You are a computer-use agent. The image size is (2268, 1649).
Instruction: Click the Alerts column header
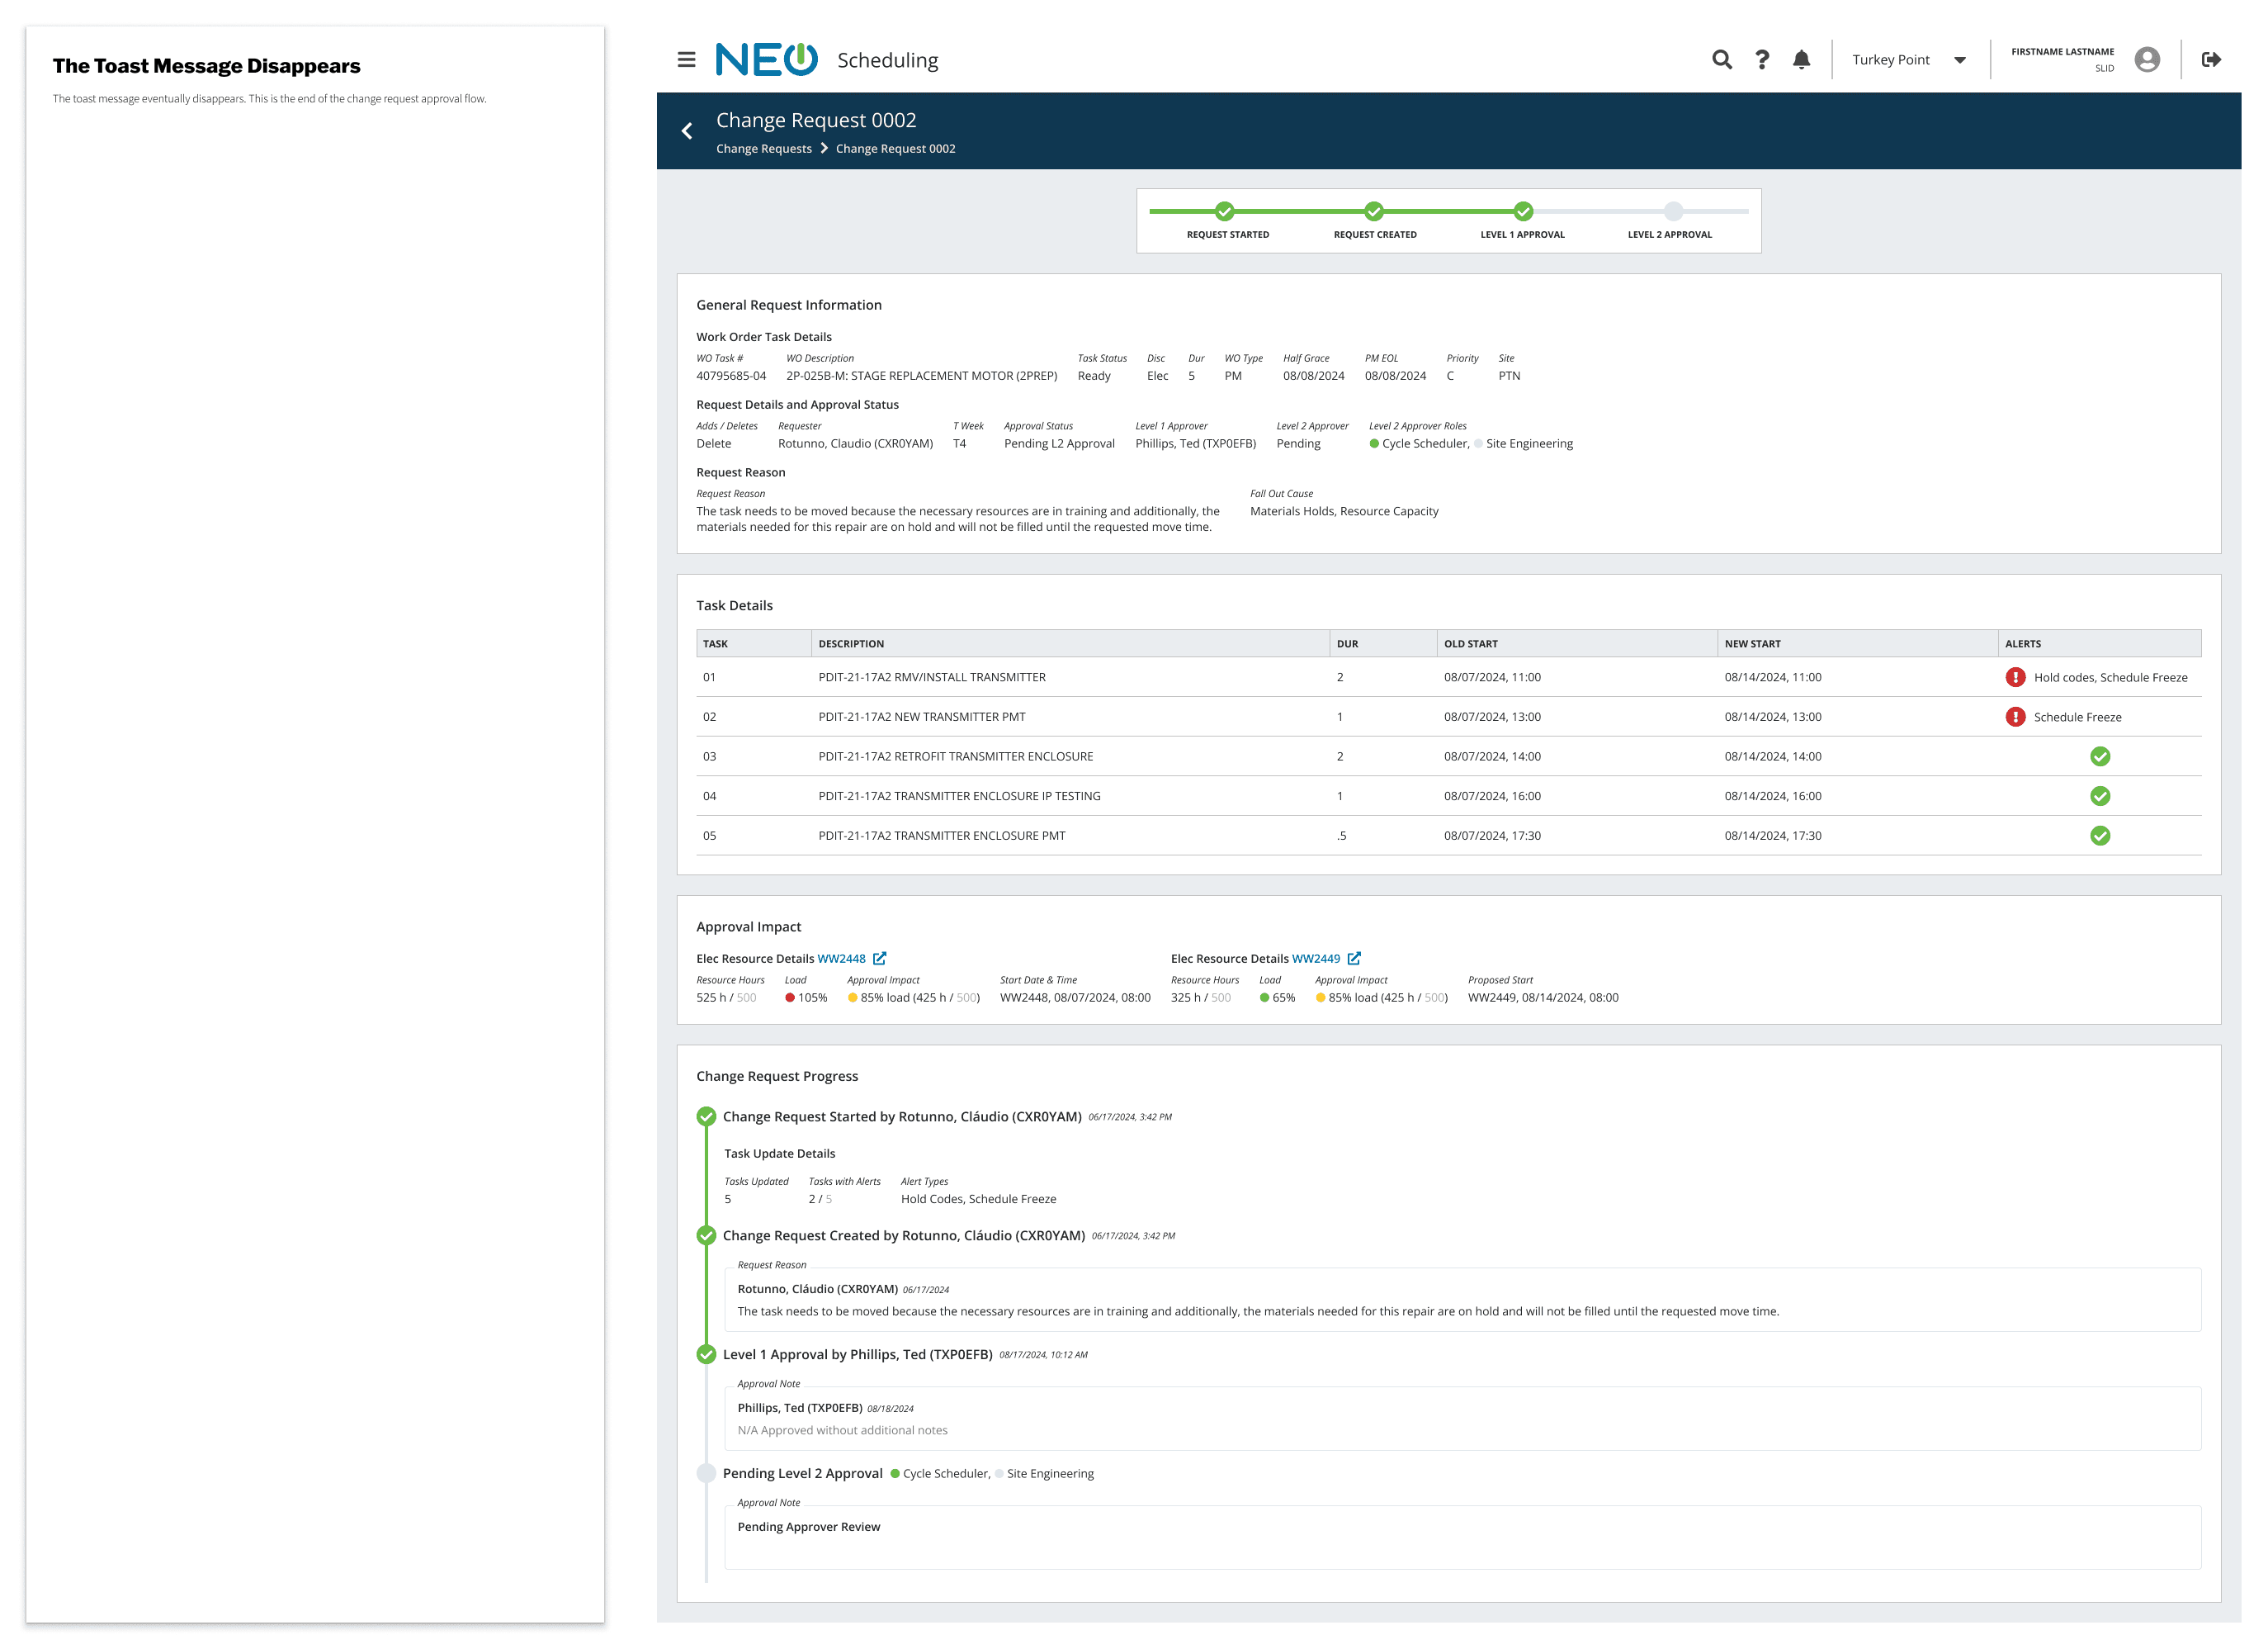pos(2022,644)
